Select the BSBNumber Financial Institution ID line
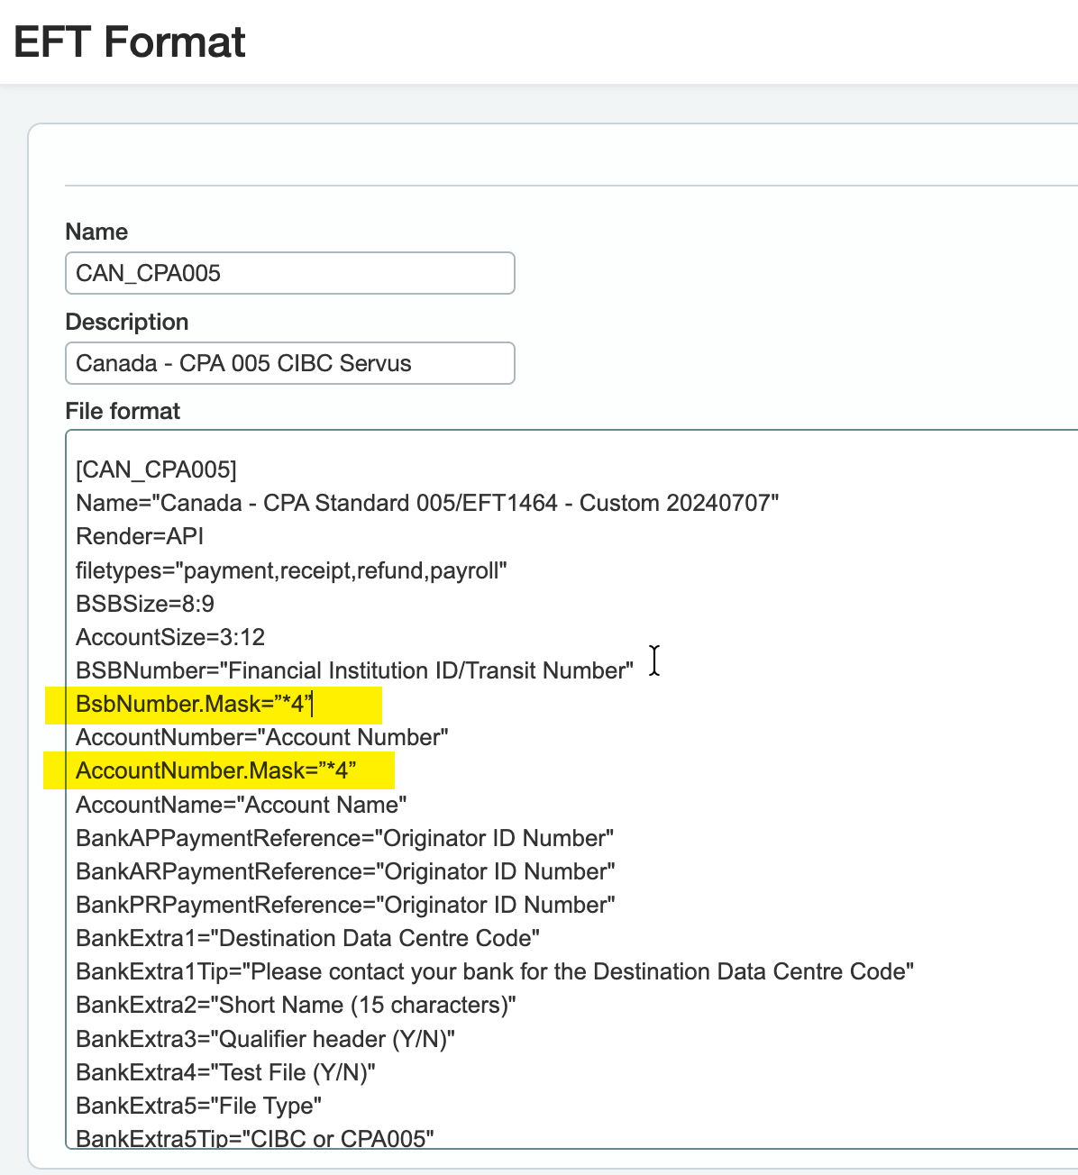Image resolution: width=1078 pixels, height=1175 pixels. click(354, 670)
